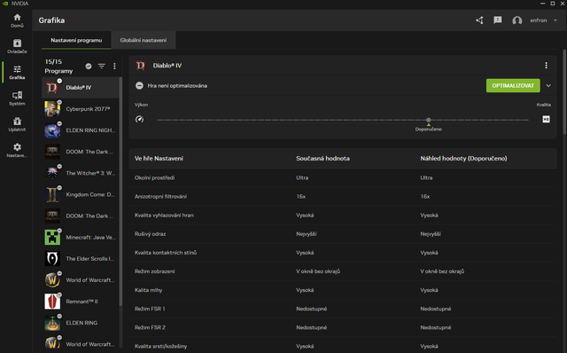Click current value V okně bez okrajů
567x353 pixels.
pyautogui.click(x=318, y=271)
